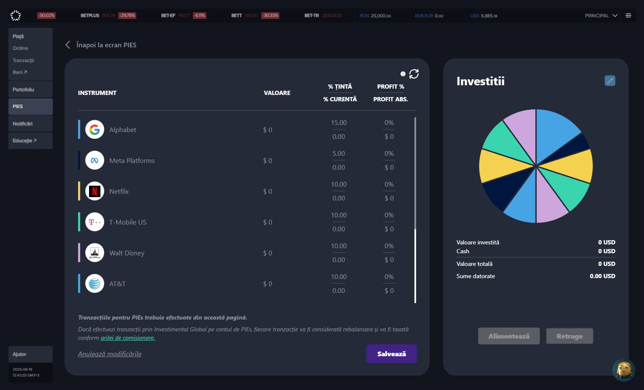Click the INSTRUMENT column header
Viewport: 644px width, 390px height.
click(x=97, y=93)
